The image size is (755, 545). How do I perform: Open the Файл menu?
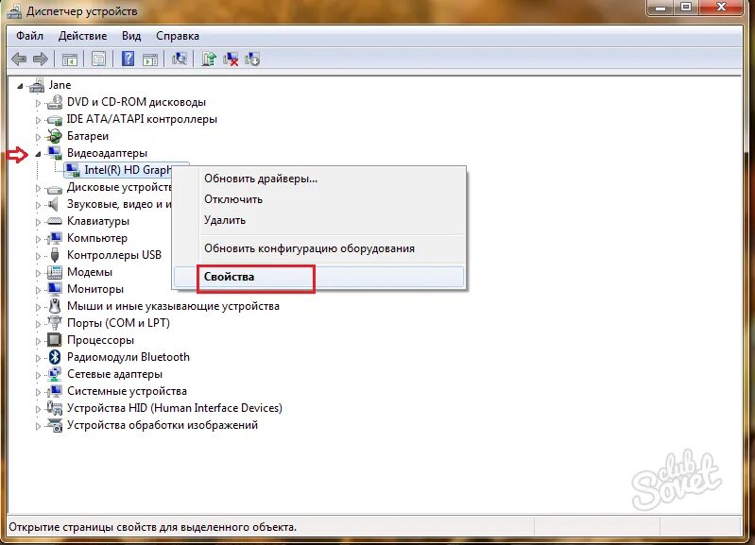click(29, 36)
